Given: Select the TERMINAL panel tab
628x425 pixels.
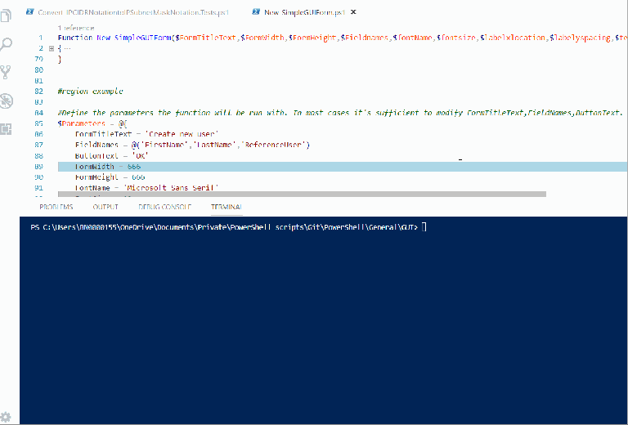Looking at the screenshot, I should coord(227,207).
